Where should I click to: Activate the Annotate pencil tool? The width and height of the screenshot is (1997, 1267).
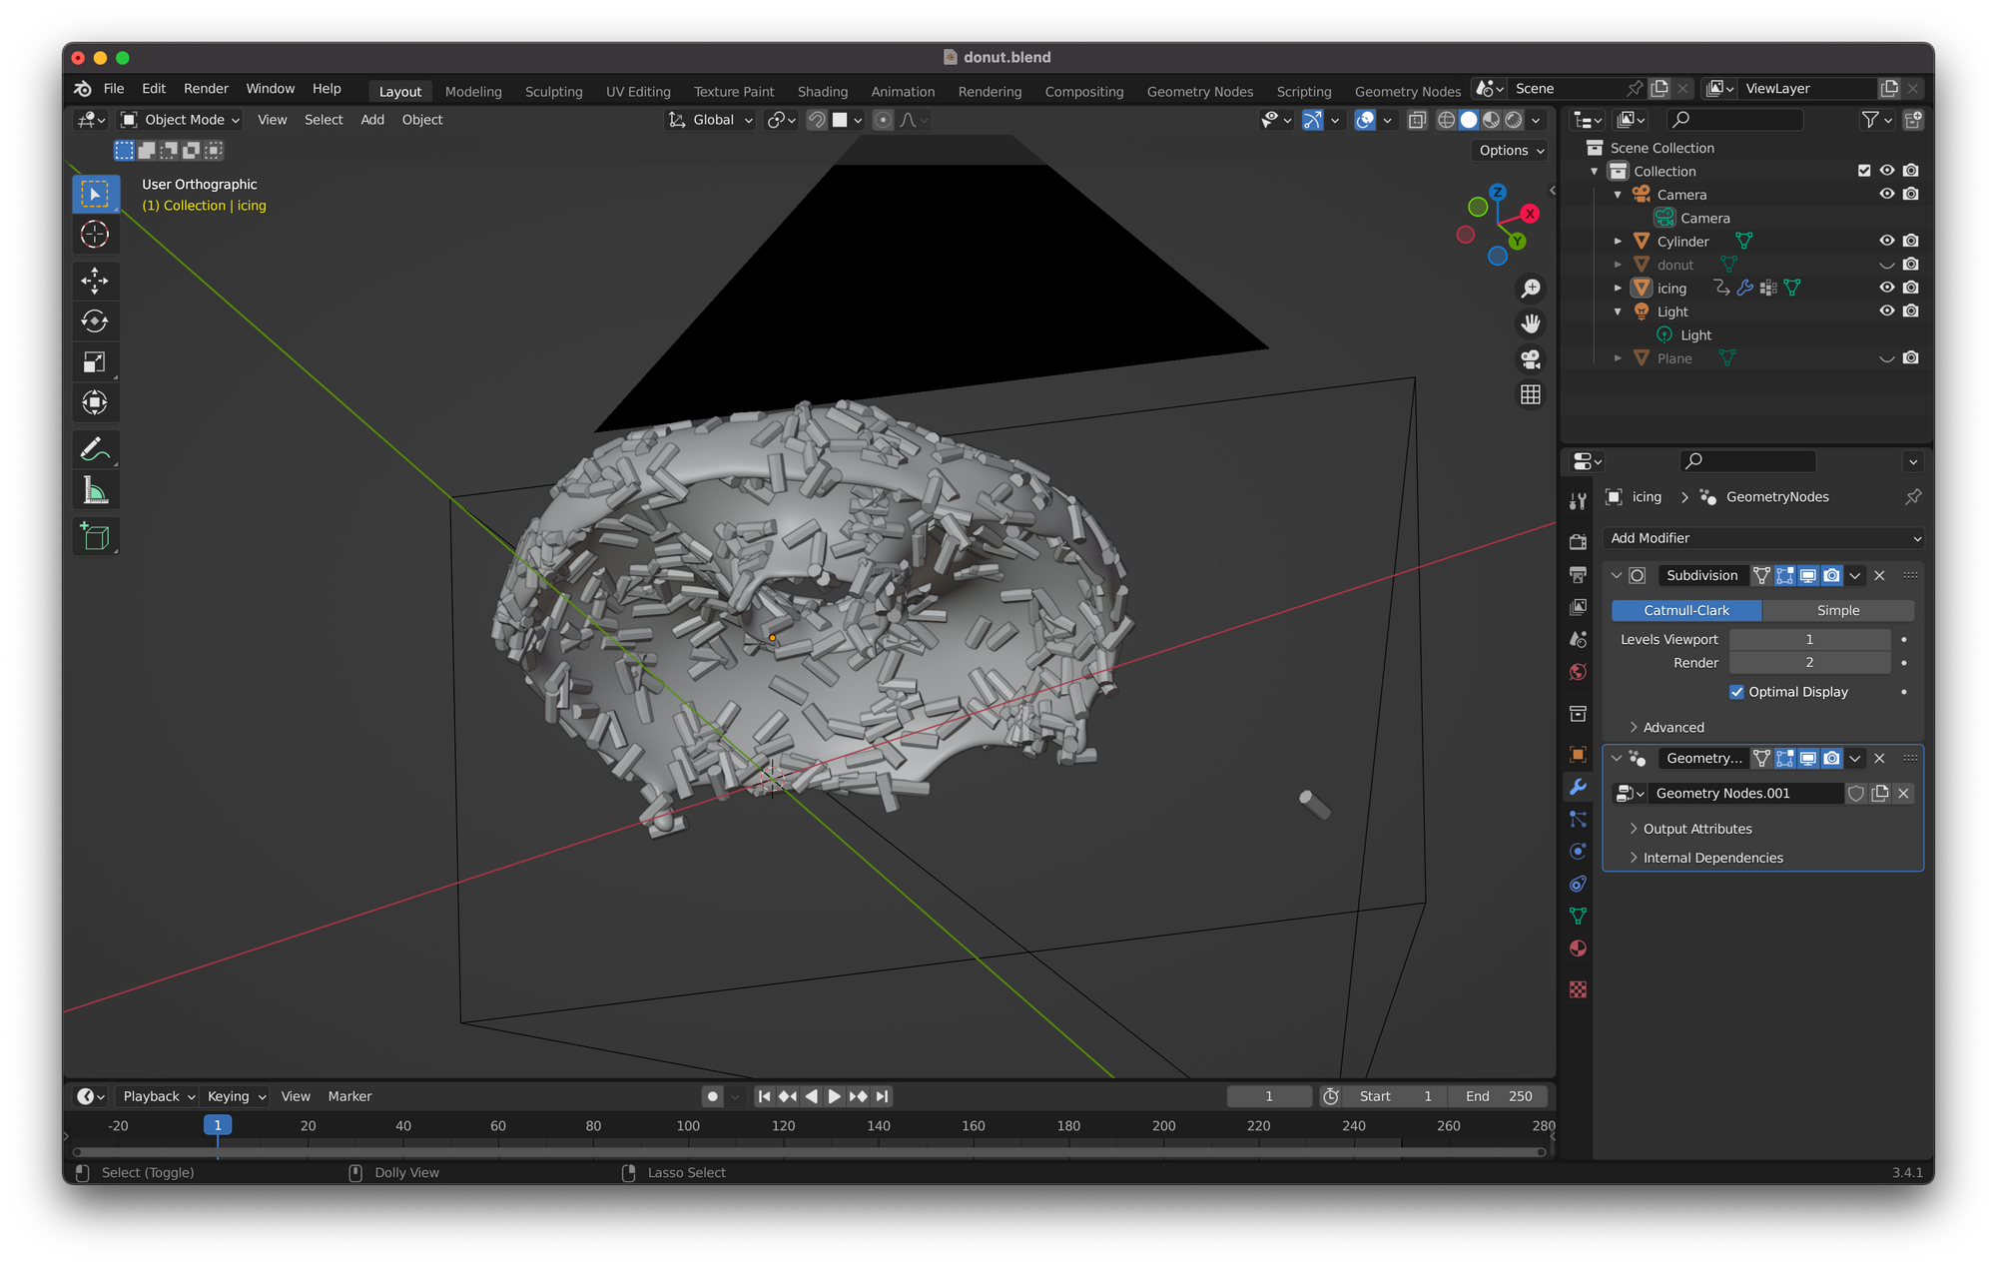coord(95,449)
